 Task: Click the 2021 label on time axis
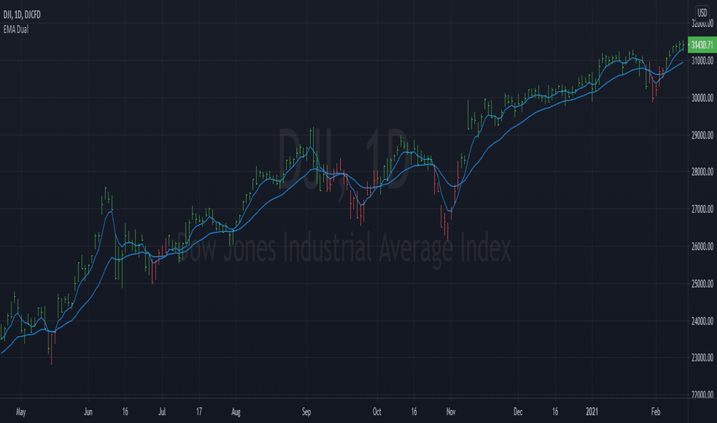(592, 412)
